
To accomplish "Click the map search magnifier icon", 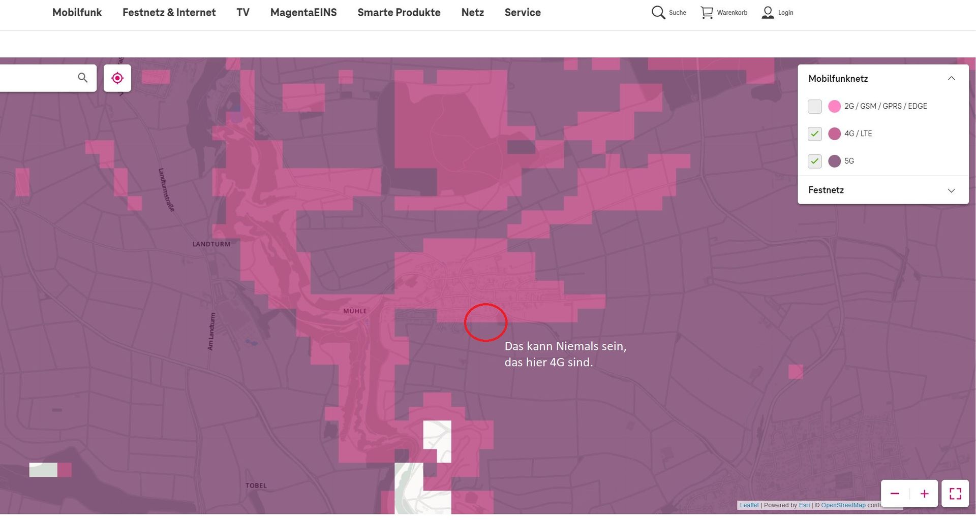I will [x=82, y=78].
